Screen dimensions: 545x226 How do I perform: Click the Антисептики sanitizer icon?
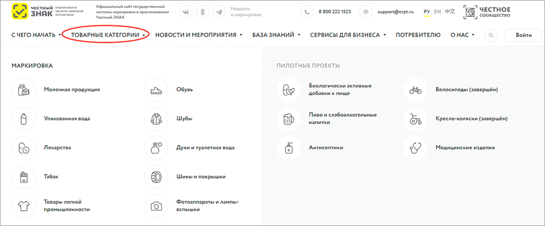288,148
